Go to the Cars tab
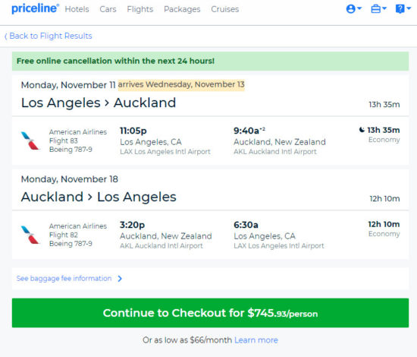Viewport: 417px width, 357px height. click(108, 9)
